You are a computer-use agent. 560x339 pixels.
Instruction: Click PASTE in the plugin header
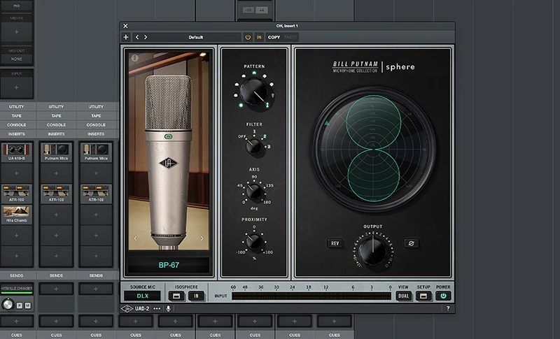click(x=290, y=37)
